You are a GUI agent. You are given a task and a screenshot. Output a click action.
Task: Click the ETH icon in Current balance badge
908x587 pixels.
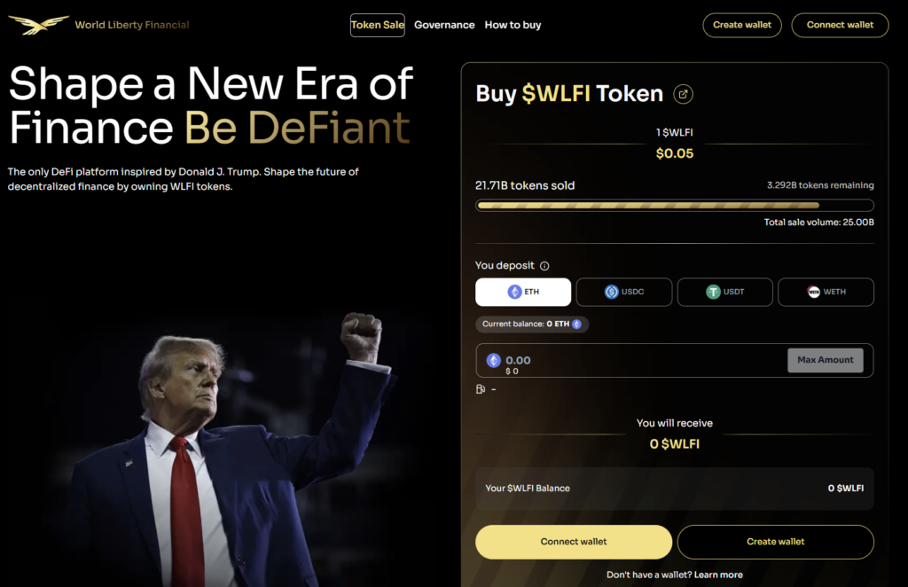[576, 325]
